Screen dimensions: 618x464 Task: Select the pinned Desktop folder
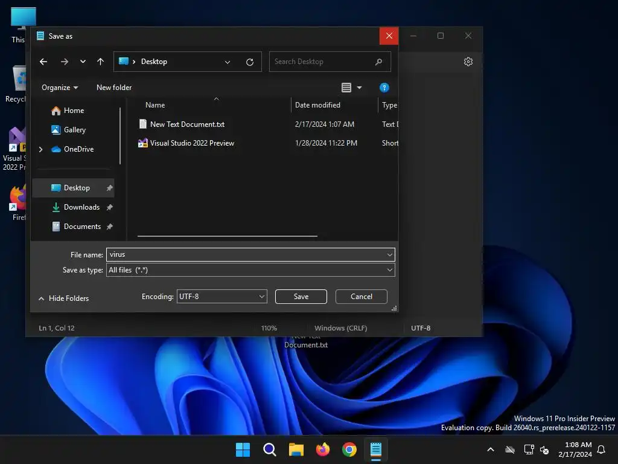coord(73,188)
